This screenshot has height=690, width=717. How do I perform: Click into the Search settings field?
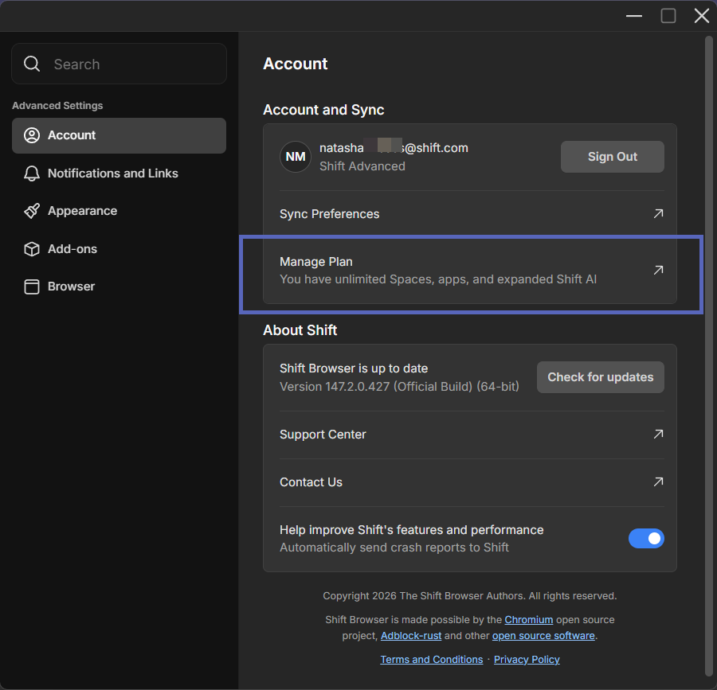point(119,64)
